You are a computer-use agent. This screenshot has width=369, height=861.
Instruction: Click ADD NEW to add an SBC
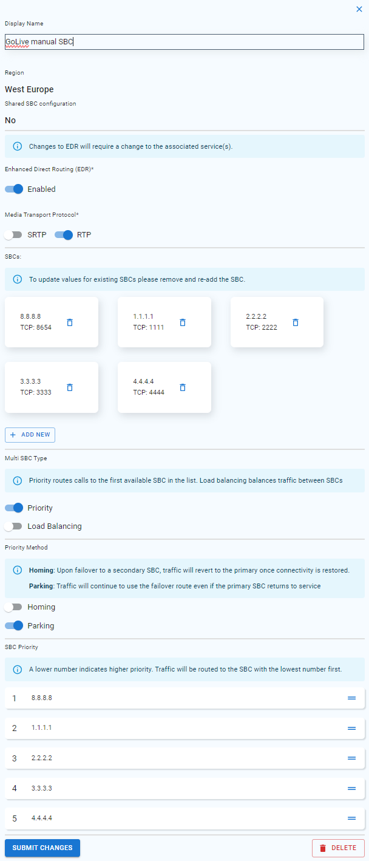coord(30,435)
